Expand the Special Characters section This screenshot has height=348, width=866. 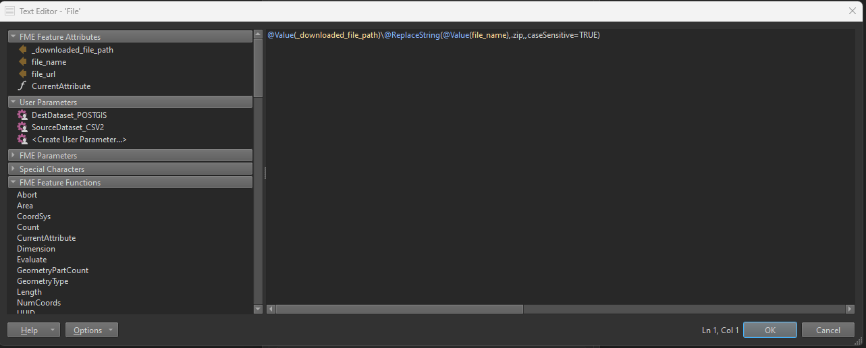(x=13, y=169)
